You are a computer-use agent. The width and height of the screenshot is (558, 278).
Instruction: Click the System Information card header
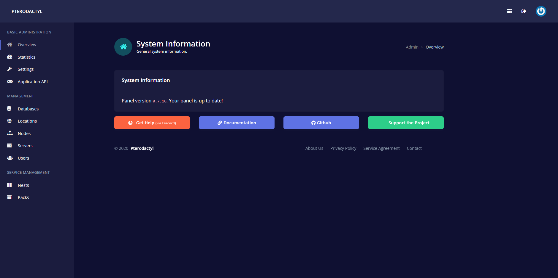pos(279,80)
